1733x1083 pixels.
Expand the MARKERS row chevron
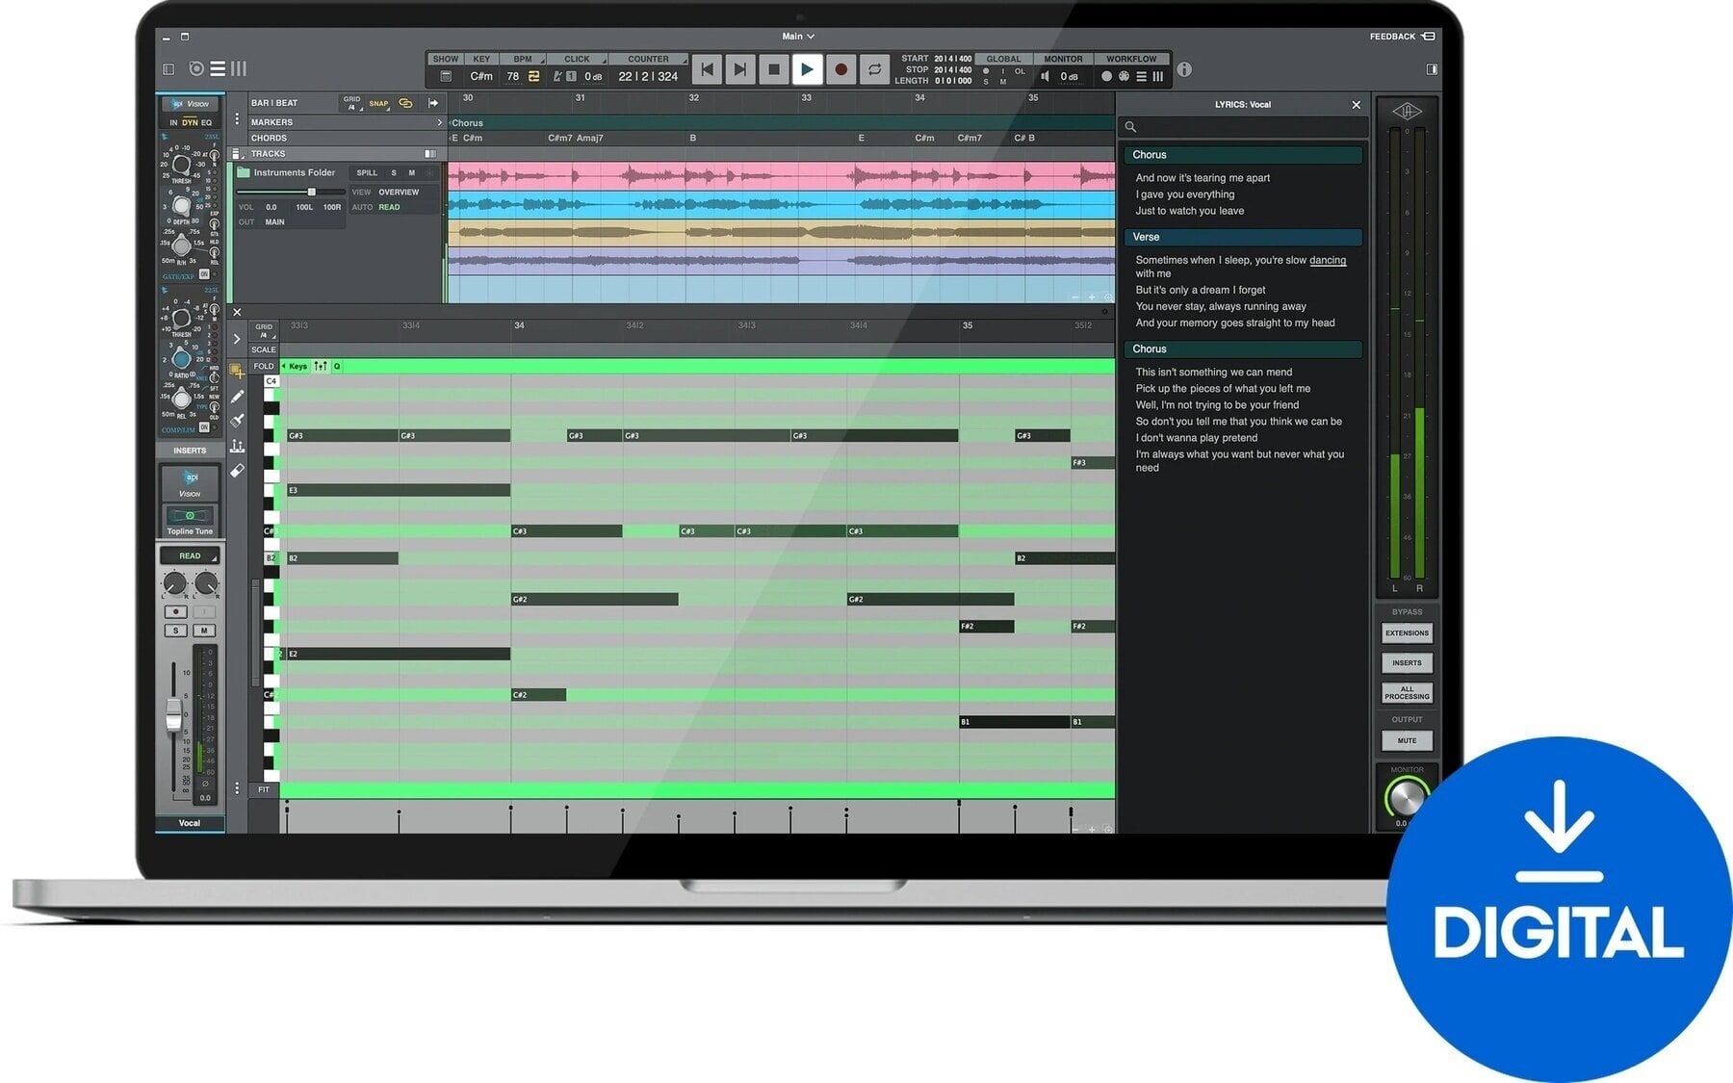point(439,122)
